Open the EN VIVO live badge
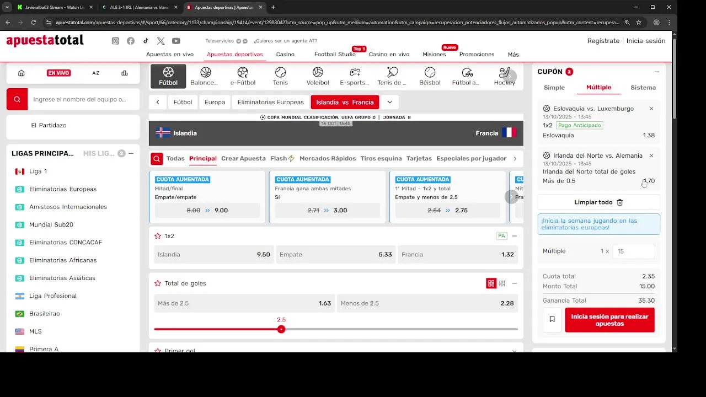 click(58, 73)
